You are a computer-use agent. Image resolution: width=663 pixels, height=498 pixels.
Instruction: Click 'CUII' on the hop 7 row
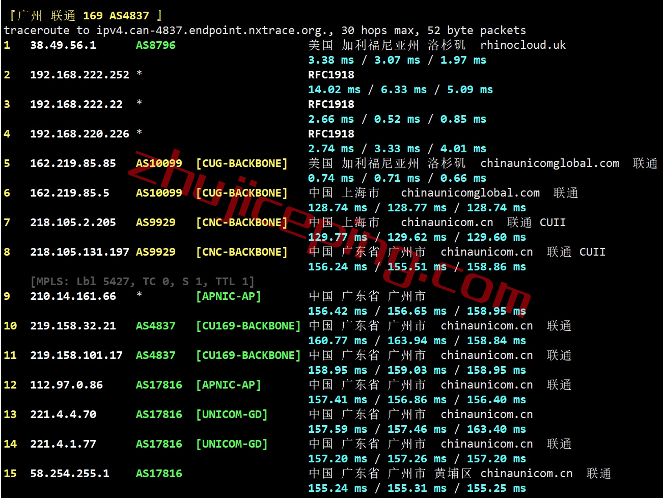tap(552, 223)
